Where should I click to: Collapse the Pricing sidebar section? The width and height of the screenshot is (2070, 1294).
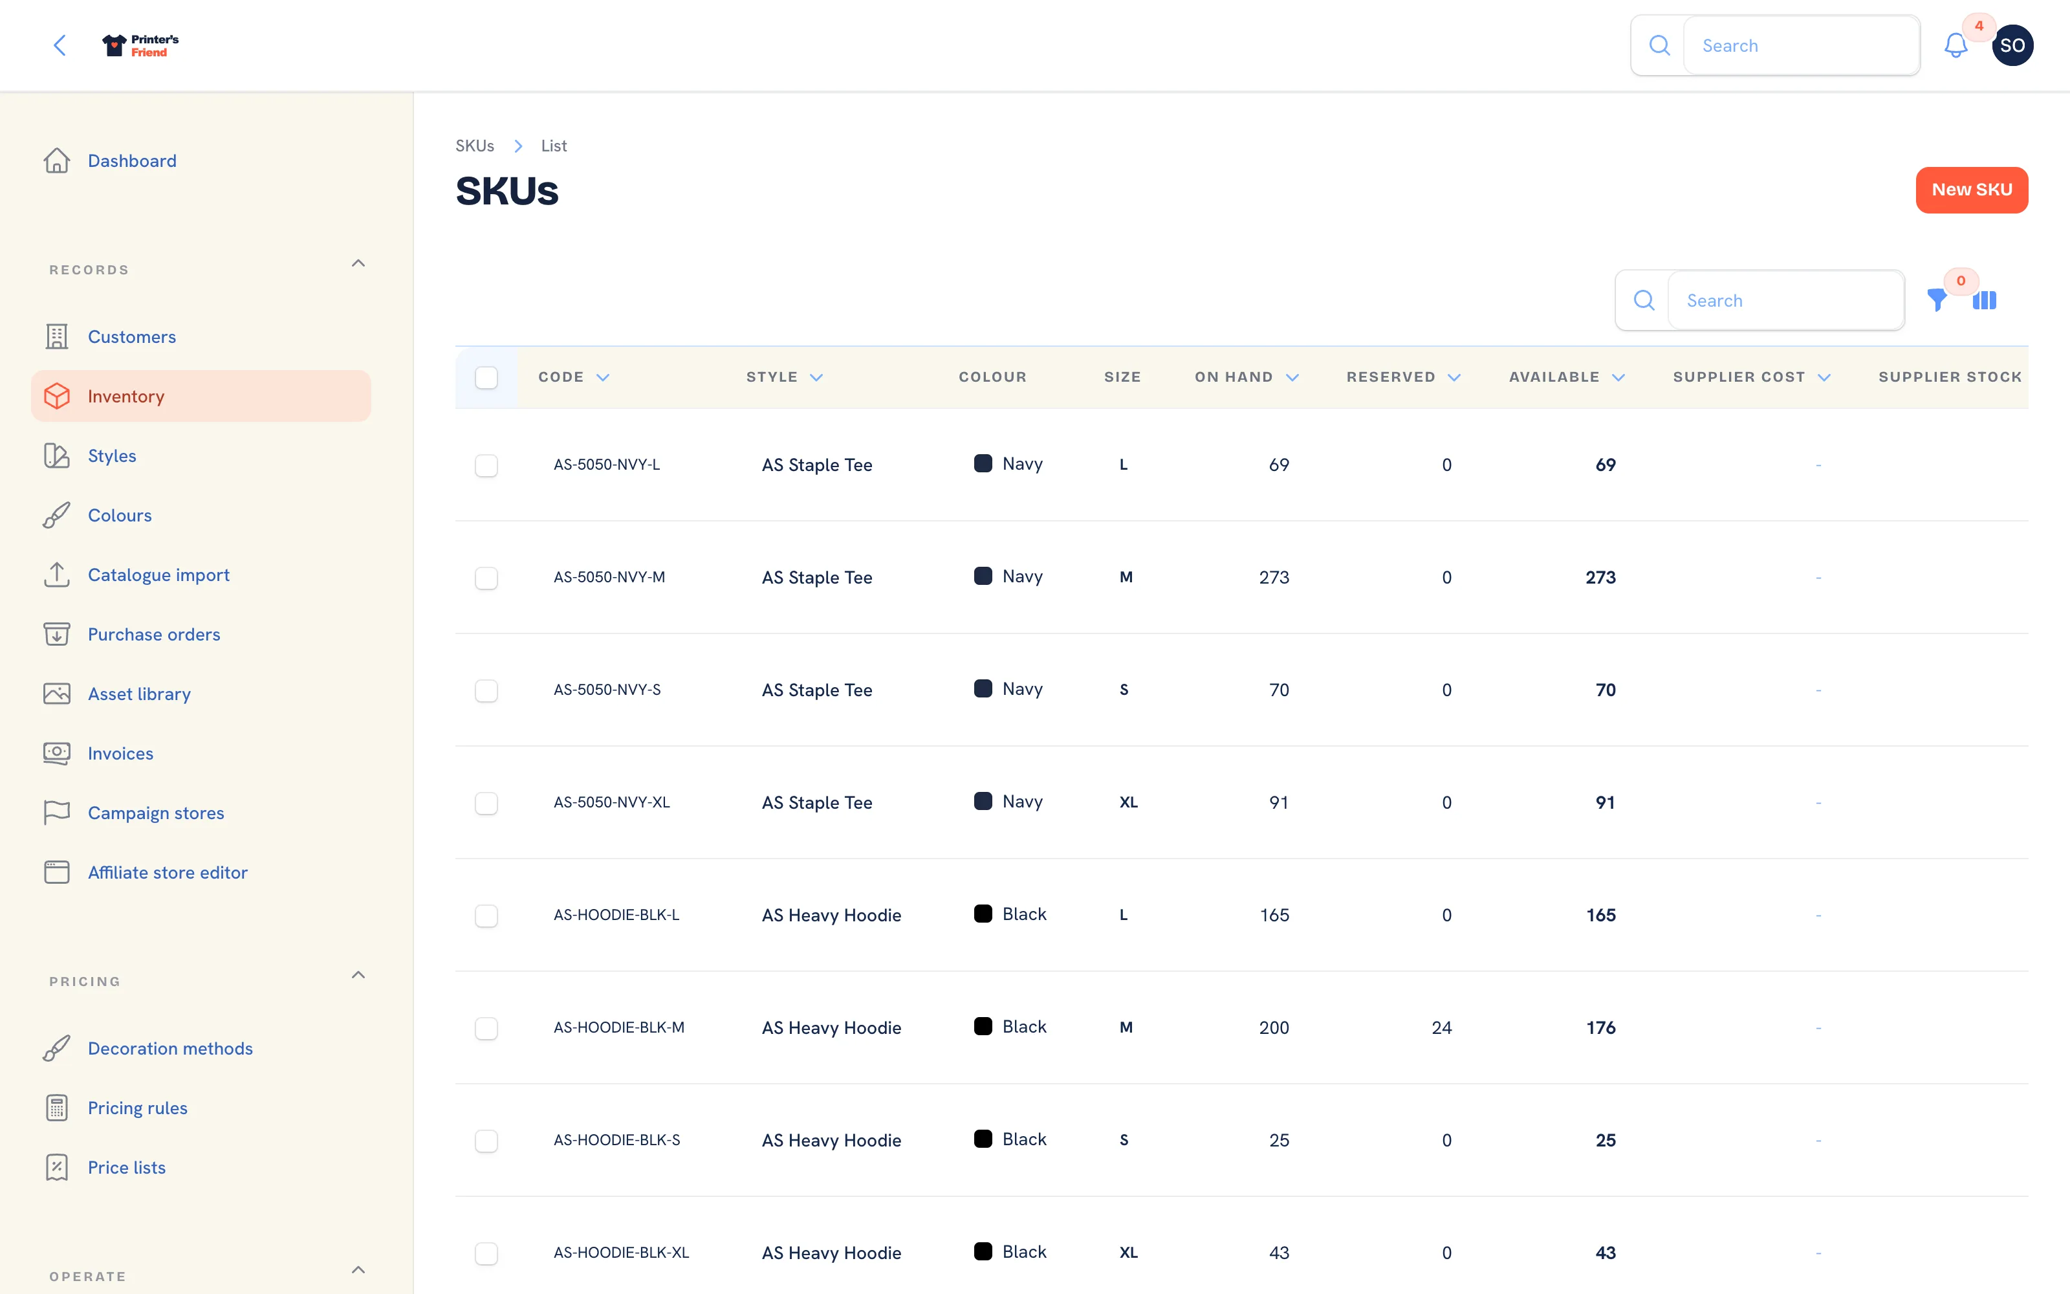(358, 975)
